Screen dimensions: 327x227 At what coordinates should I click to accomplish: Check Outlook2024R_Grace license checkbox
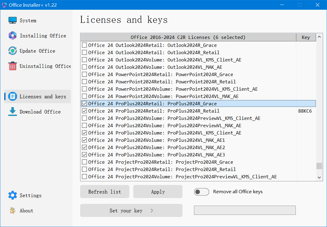tap(84, 45)
